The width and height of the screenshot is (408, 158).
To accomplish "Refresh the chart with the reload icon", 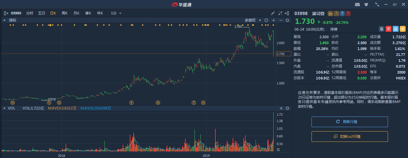I will tap(266, 20).
